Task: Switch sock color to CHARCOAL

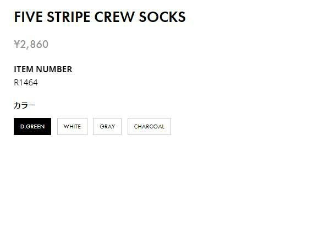Action: click(x=149, y=126)
